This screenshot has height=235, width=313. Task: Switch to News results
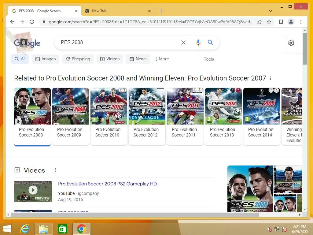click(x=138, y=59)
